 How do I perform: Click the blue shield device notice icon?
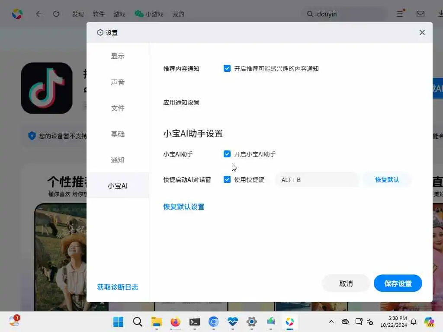pos(32,136)
